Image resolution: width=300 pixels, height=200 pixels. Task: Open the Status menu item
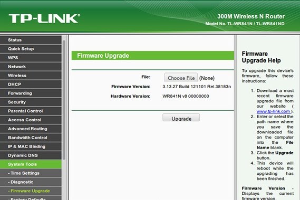point(31,40)
